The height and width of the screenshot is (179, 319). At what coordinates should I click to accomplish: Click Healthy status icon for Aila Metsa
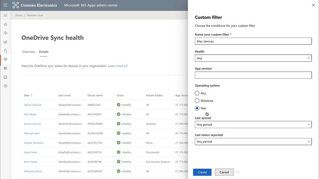pyautogui.click(x=118, y=114)
